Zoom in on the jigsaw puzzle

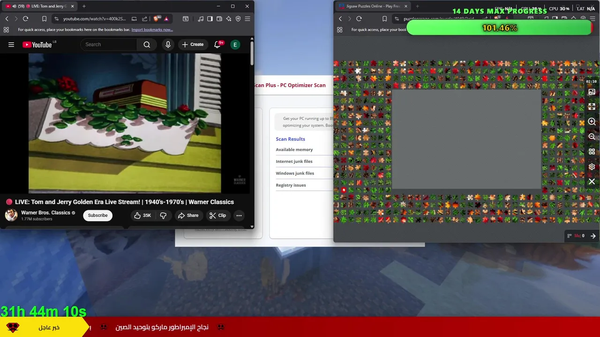pos(592,122)
